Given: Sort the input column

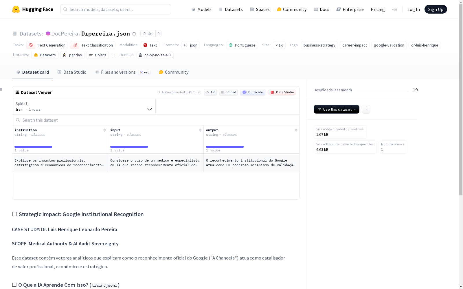Looking at the screenshot, I should click(x=200, y=130).
